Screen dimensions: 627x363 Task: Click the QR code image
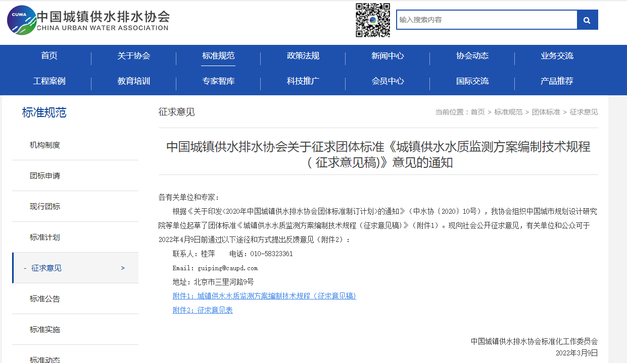coord(372,20)
